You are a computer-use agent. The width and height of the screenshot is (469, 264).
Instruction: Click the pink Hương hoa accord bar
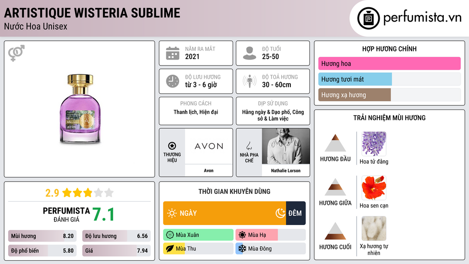(389, 63)
